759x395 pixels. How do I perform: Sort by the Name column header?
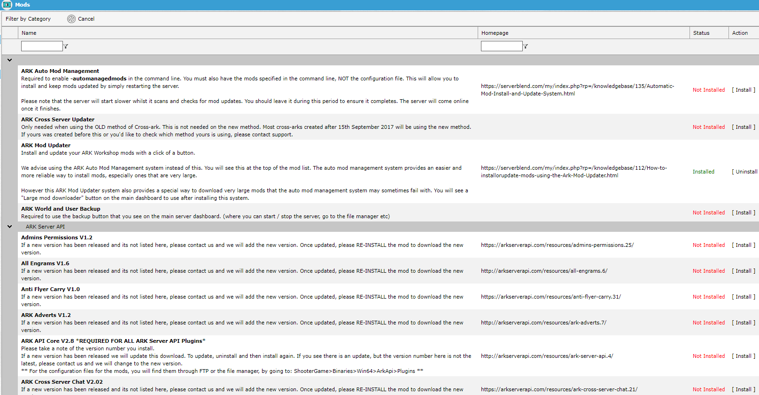point(29,33)
